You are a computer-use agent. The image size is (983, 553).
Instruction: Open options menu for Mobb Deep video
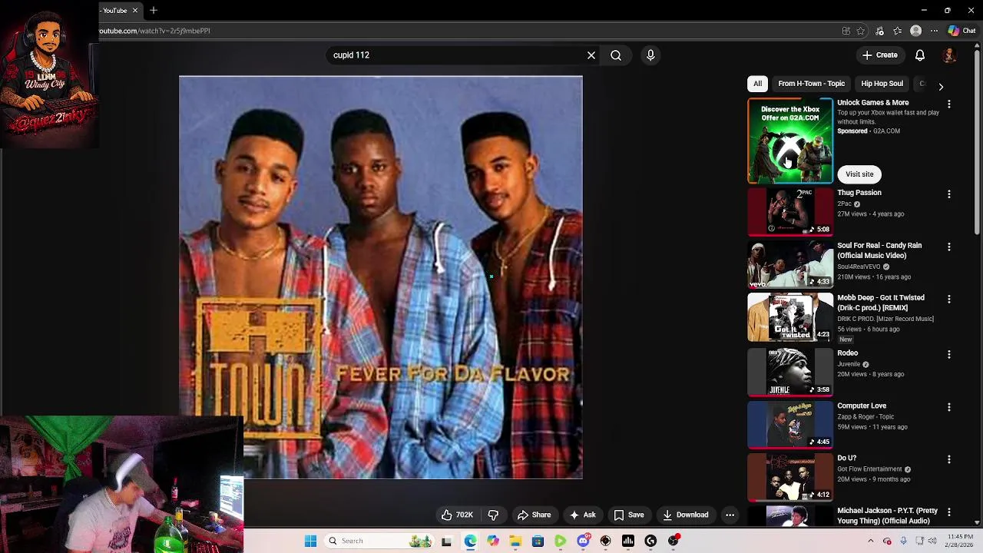tap(949, 299)
